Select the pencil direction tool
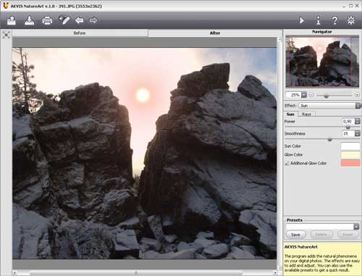This screenshot has height=276, width=362. click(x=64, y=20)
